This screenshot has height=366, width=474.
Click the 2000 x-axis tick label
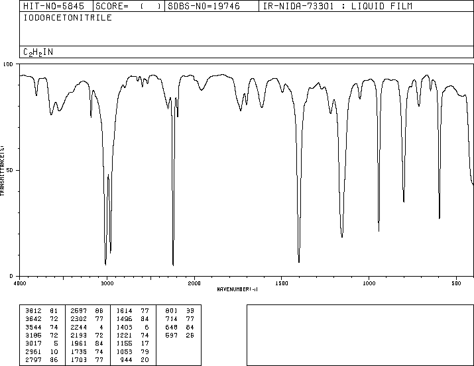[x=194, y=283]
